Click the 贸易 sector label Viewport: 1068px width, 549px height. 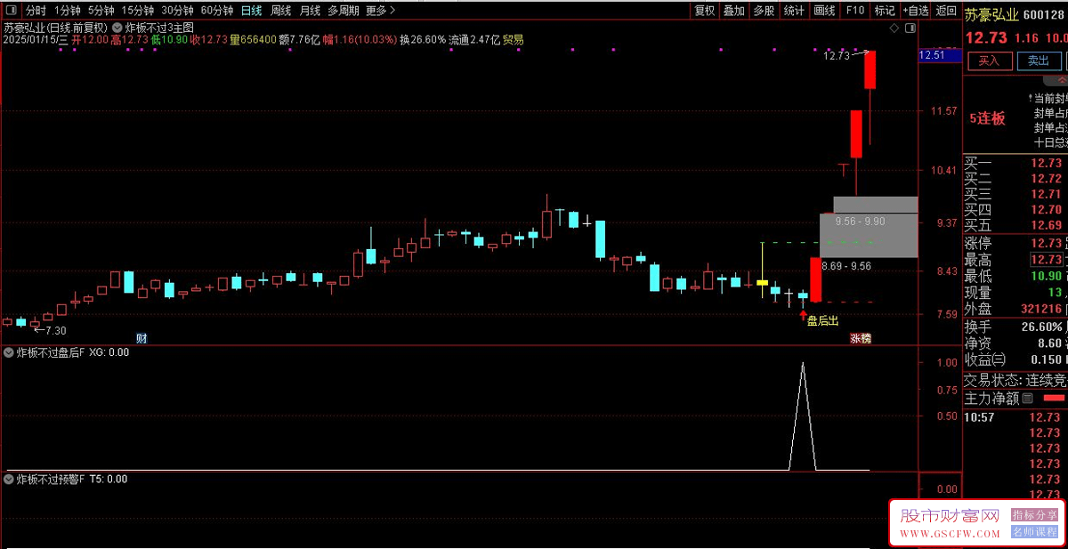(514, 40)
